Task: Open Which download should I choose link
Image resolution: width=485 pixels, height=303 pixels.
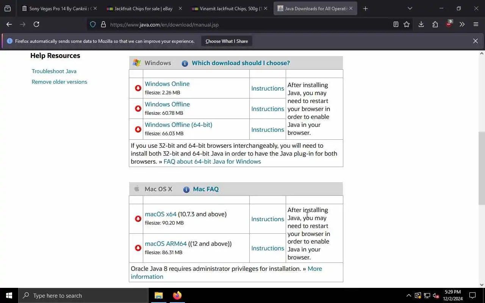Action: (x=241, y=63)
